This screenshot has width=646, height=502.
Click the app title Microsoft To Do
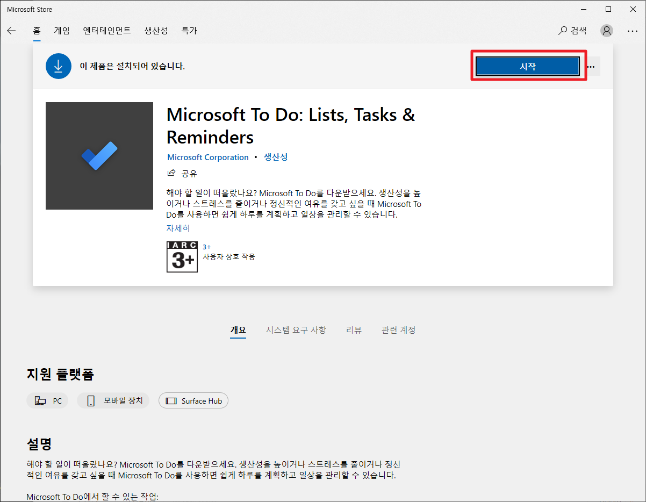[x=291, y=126]
